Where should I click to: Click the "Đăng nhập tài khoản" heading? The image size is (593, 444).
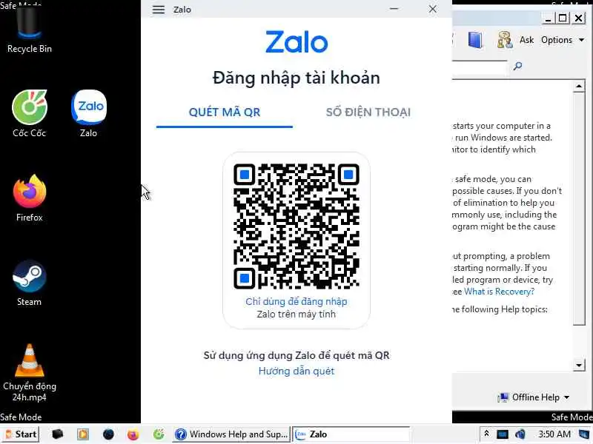(x=296, y=78)
